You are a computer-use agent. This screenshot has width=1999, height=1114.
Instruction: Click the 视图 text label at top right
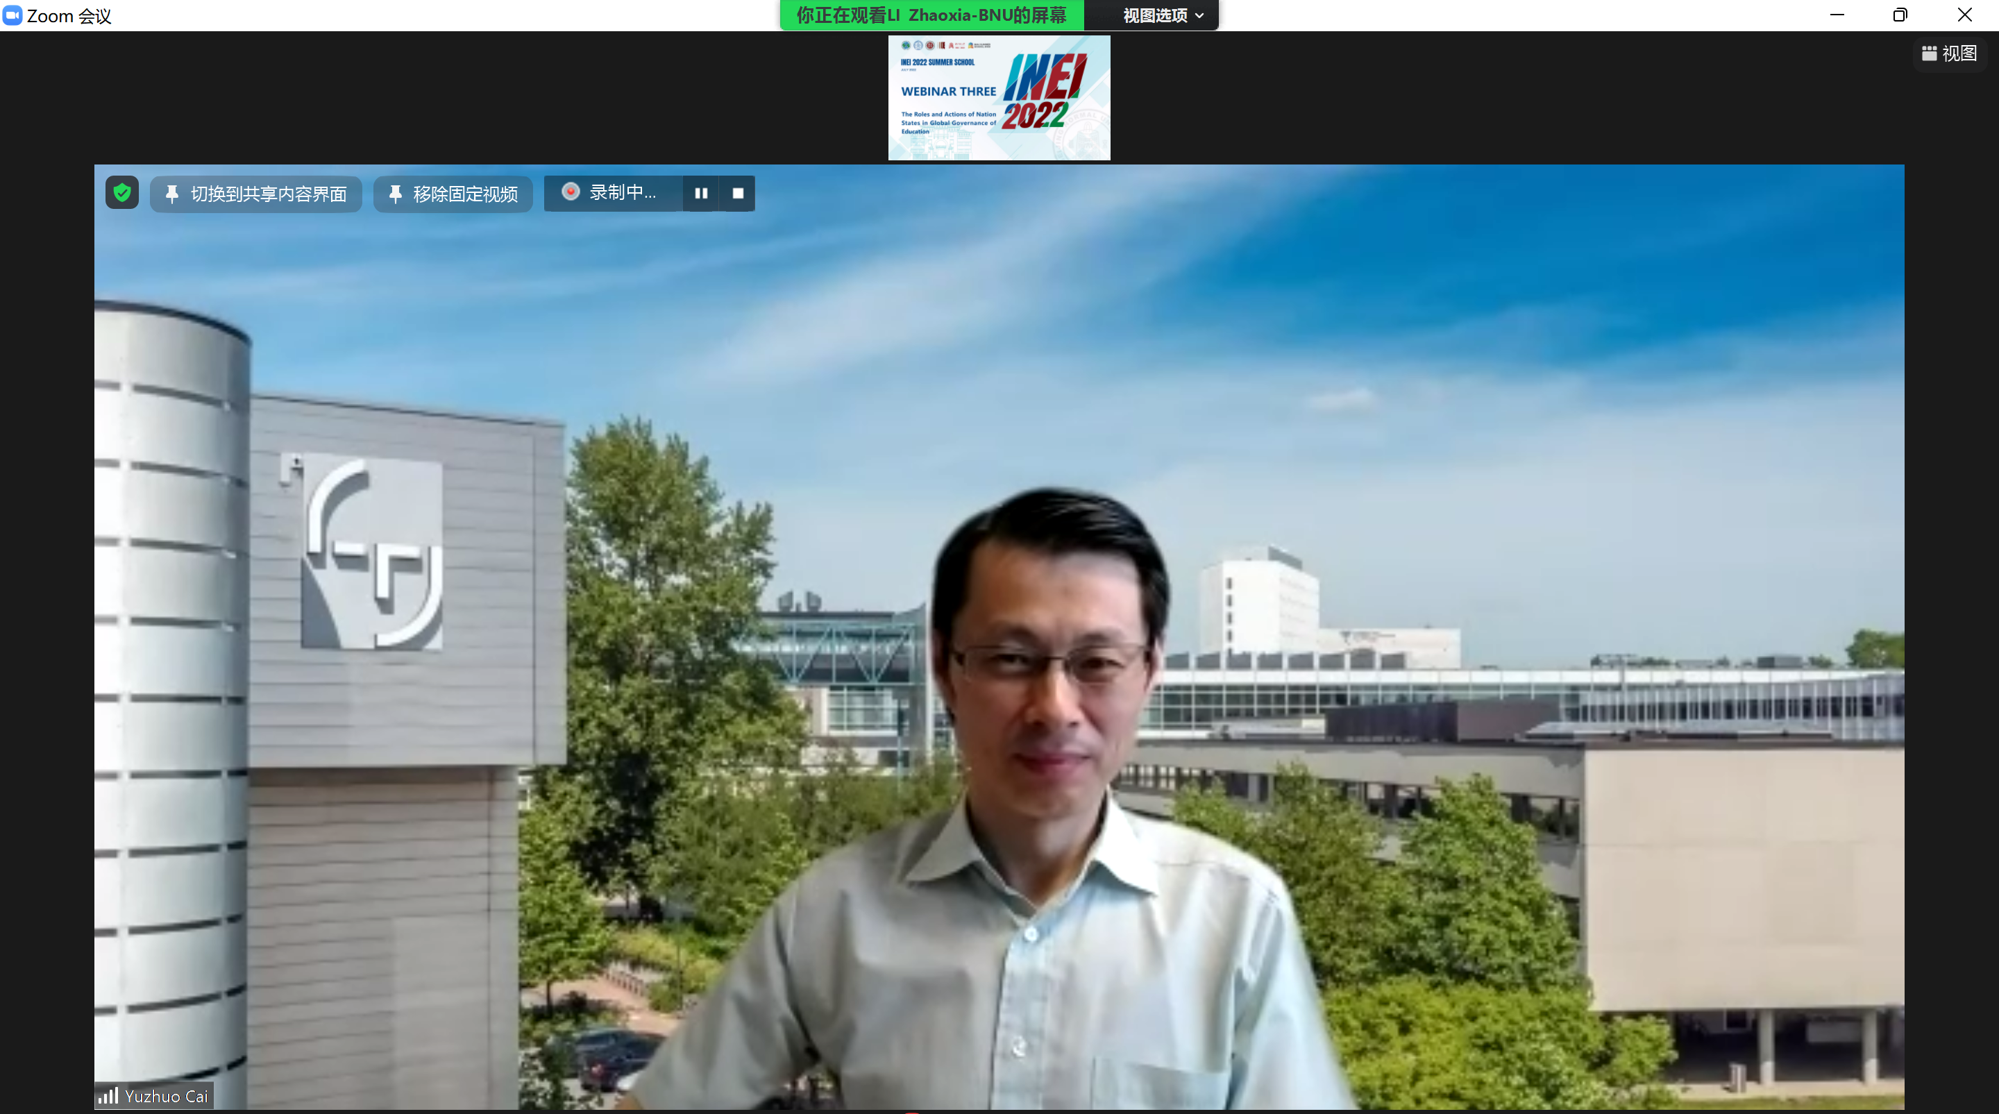tap(1959, 53)
